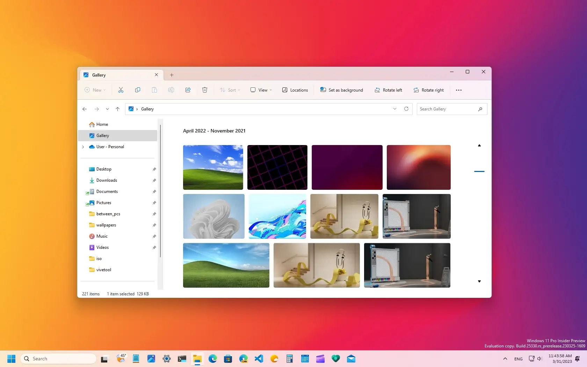The width and height of the screenshot is (587, 367).
Task: Open Pictures in sidebar
Action: click(x=118, y=203)
